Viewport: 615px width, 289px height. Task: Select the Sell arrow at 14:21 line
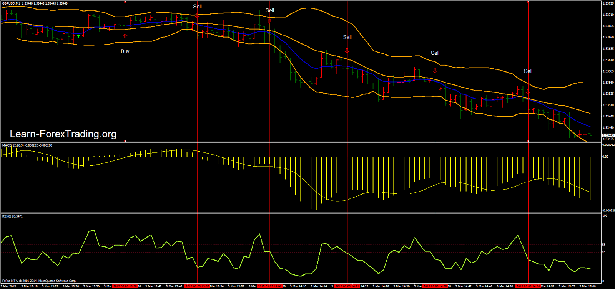click(347, 51)
